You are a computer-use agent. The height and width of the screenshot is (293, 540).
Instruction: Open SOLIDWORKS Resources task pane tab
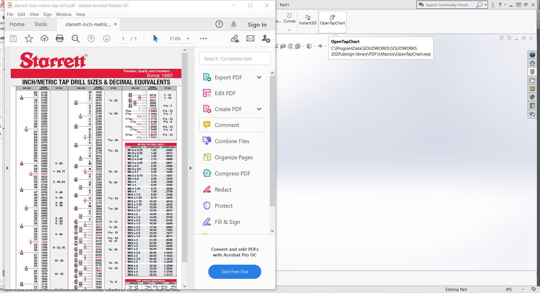click(x=532, y=63)
